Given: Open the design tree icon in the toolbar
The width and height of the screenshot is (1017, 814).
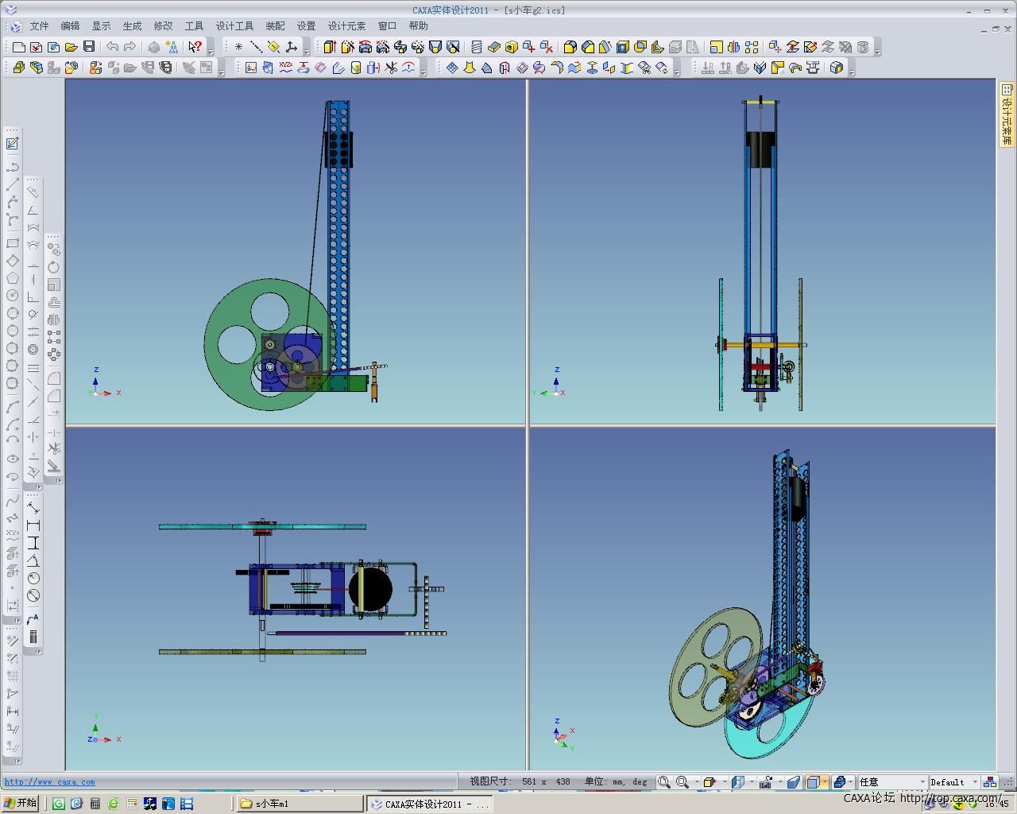Looking at the screenshot, I should click(x=172, y=47).
